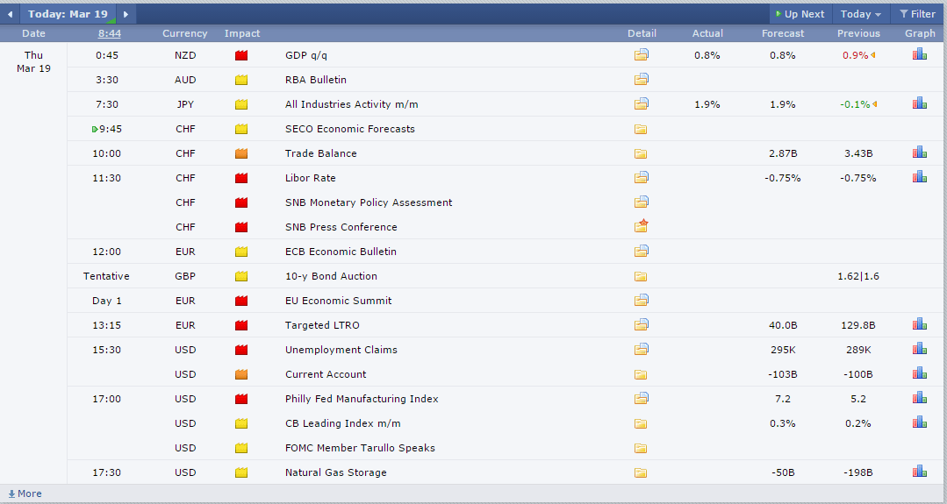The height and width of the screenshot is (504, 947).
Task: Select 'SNB Press Conference' event
Action: (x=341, y=227)
